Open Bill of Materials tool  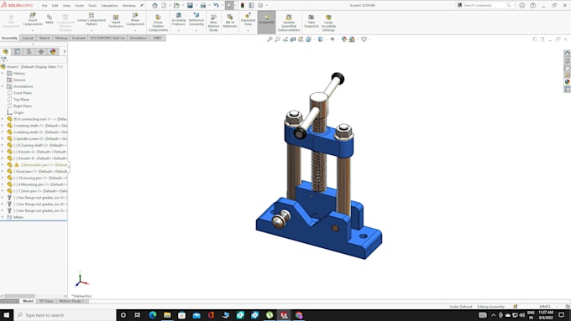point(230,21)
